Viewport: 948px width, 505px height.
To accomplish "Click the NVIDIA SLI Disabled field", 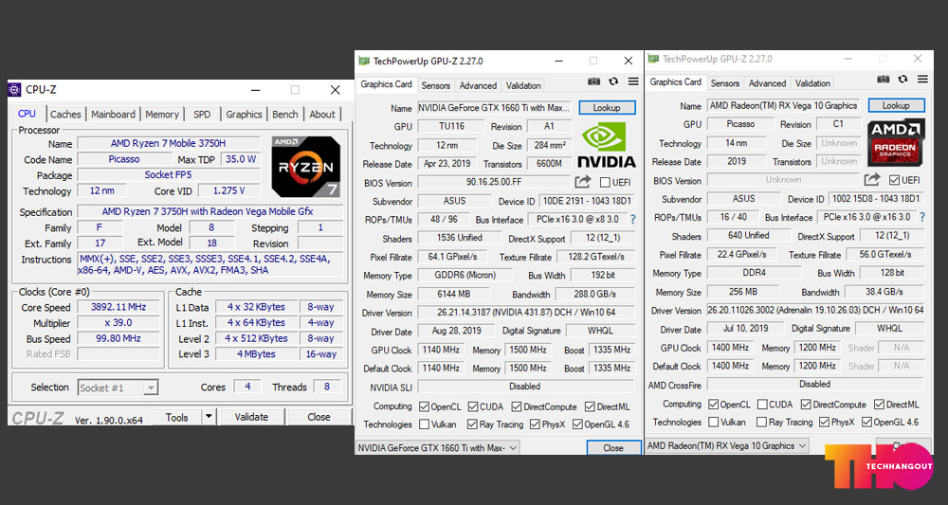I will click(526, 386).
